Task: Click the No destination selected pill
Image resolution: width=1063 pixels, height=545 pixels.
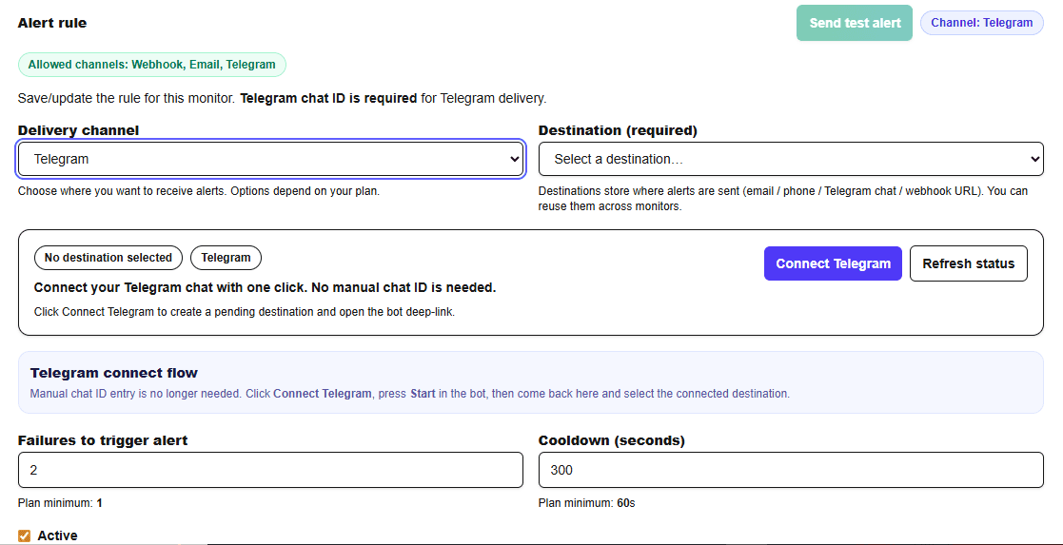Action: 108,258
